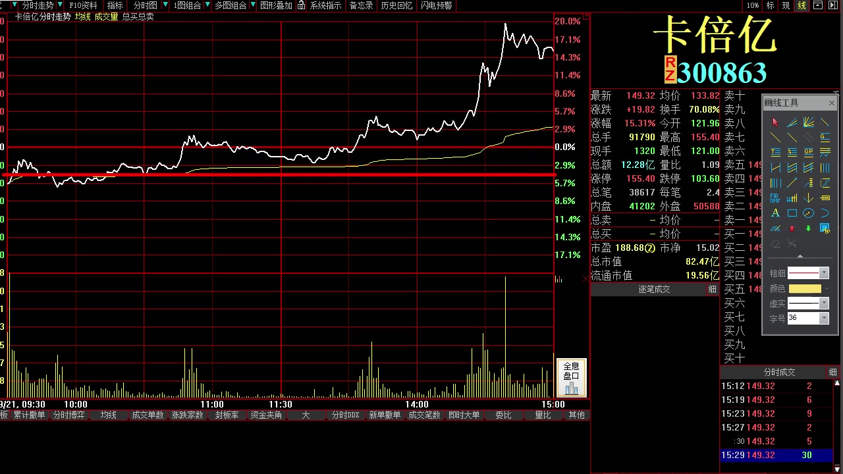Select the GP golden ratio line tool
The image size is (843, 474).
tap(809, 152)
